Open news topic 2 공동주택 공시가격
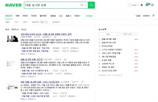 (108, 43)
